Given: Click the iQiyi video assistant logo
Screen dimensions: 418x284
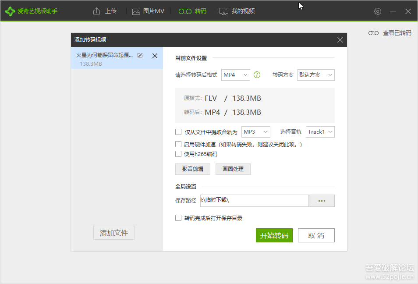Looking at the screenshot, I should point(10,11).
